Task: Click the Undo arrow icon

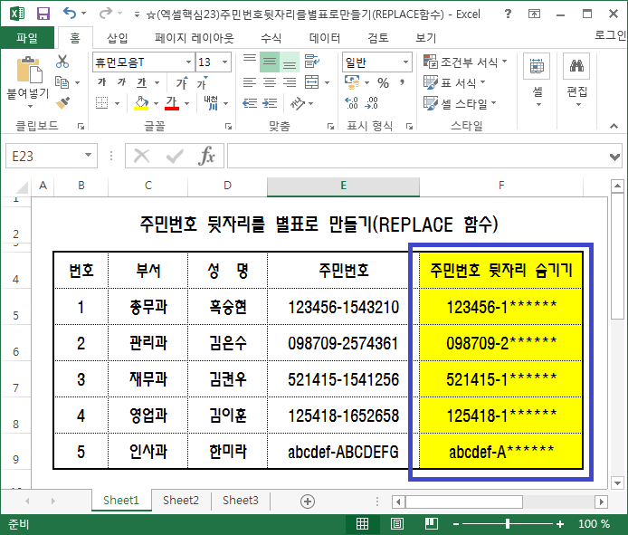Action: [x=70, y=14]
